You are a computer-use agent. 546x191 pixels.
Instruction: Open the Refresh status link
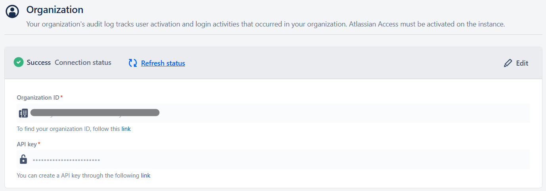(x=163, y=63)
